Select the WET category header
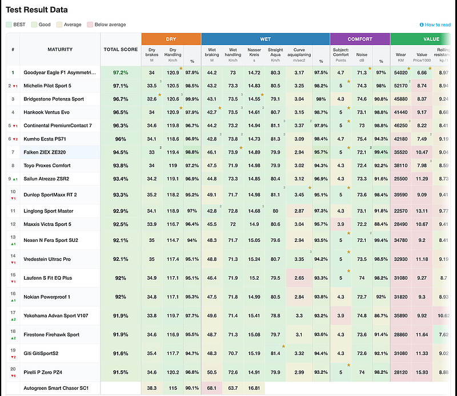The image size is (457, 396). coord(266,39)
